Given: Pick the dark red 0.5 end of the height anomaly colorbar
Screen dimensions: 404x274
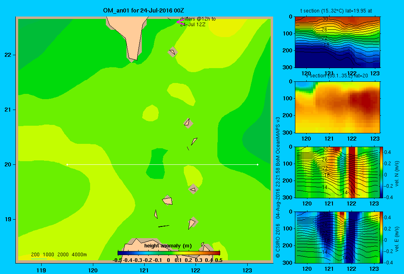Looking at the screenshot, I should point(217,253).
